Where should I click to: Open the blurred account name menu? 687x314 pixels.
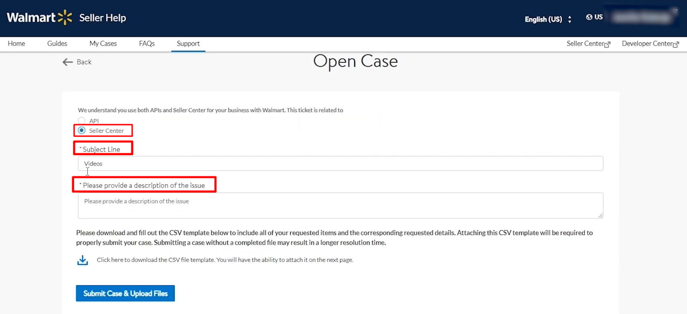click(x=641, y=17)
